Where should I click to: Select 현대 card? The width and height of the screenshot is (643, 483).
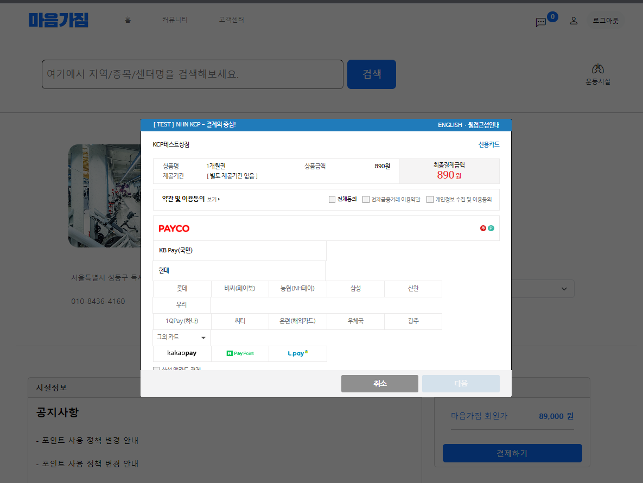pos(239,271)
